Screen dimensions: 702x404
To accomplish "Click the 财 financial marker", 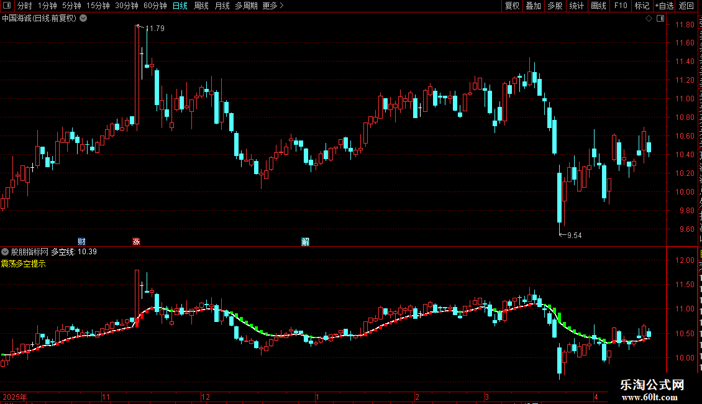I will (81, 242).
